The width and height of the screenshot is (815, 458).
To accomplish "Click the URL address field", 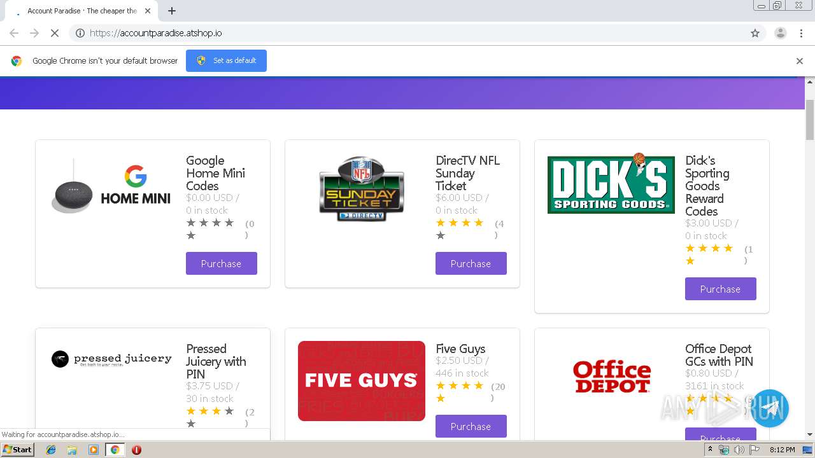I will (417, 33).
